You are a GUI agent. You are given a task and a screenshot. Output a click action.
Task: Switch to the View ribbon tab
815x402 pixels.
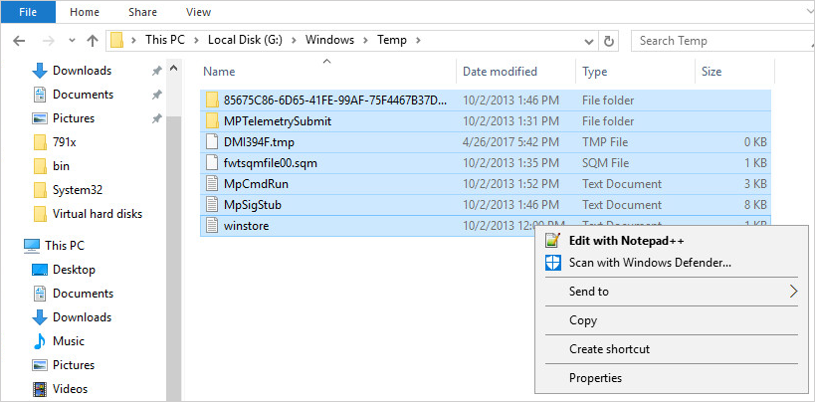(x=198, y=12)
